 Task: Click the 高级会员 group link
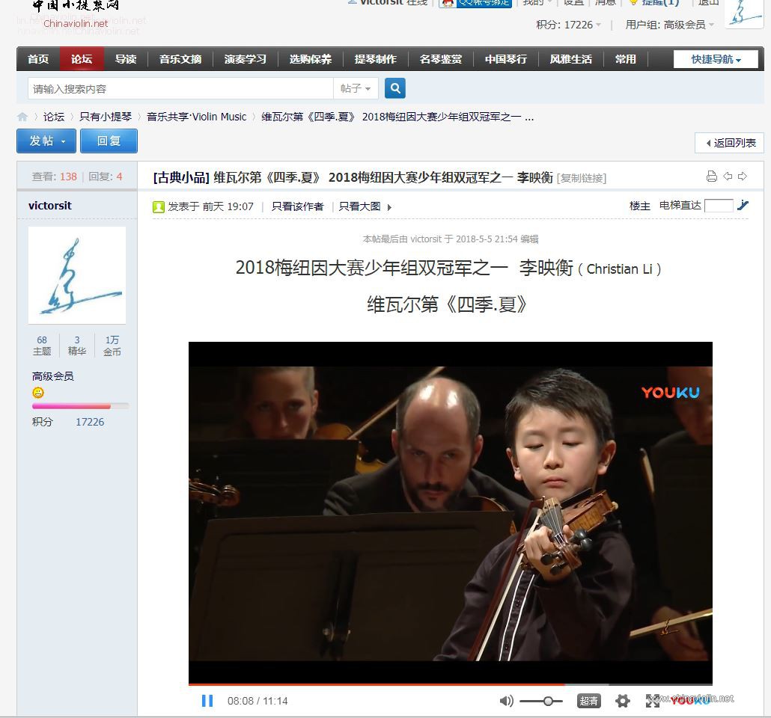click(x=52, y=376)
